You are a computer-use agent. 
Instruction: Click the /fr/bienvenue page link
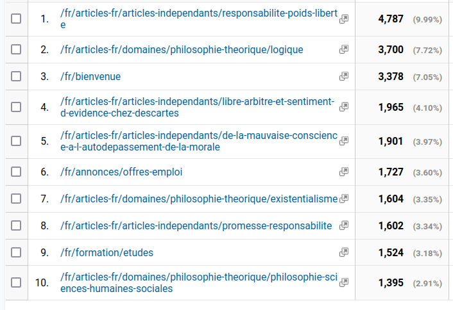point(90,76)
